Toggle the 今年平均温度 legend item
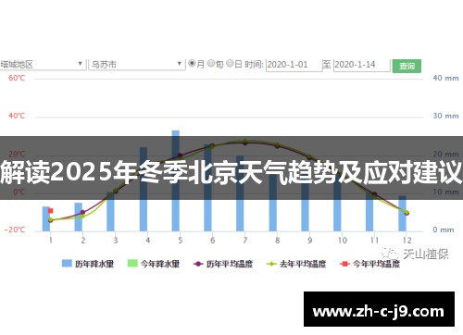The height and width of the screenshot is (335, 463). coord(369,264)
